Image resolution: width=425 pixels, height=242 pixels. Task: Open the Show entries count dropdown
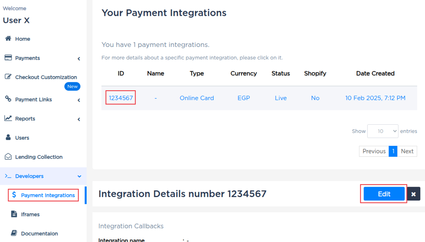(x=383, y=131)
